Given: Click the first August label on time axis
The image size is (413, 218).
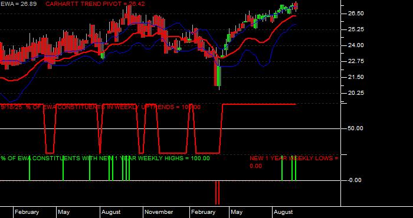Looking at the screenshot, I should point(111,212).
